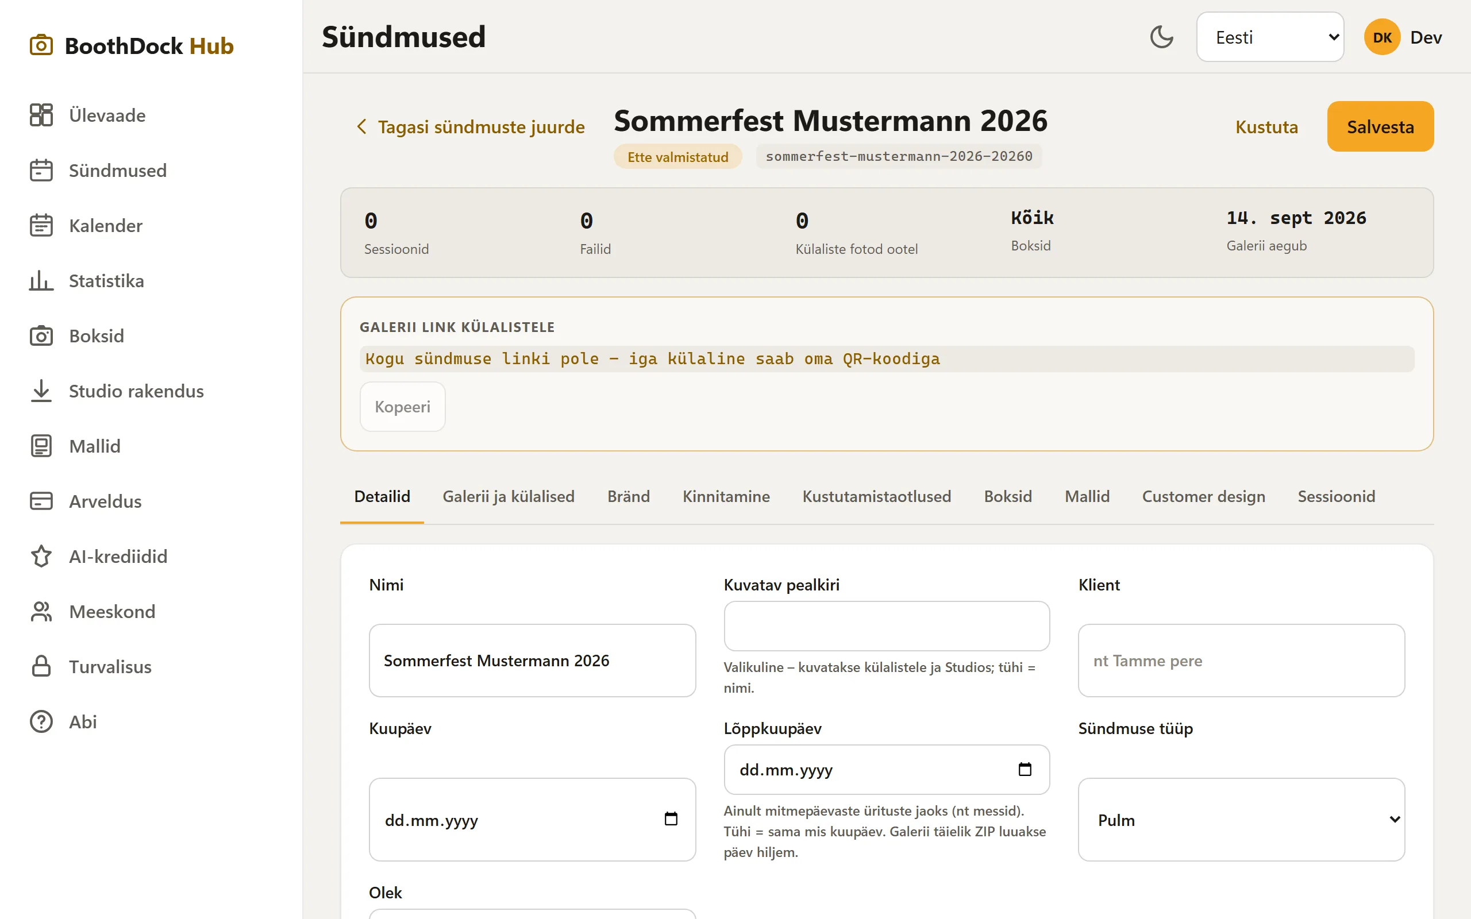The width and height of the screenshot is (1471, 919).
Task: Open the Kinnitamine tab
Action: 726,497
